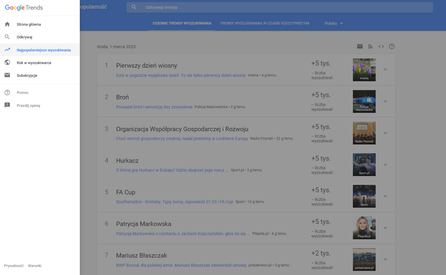Click the envelope icon beside Subskrypcje
The image size is (446, 275).
point(7,75)
